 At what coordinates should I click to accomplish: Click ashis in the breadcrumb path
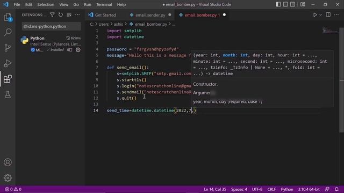click(x=118, y=24)
